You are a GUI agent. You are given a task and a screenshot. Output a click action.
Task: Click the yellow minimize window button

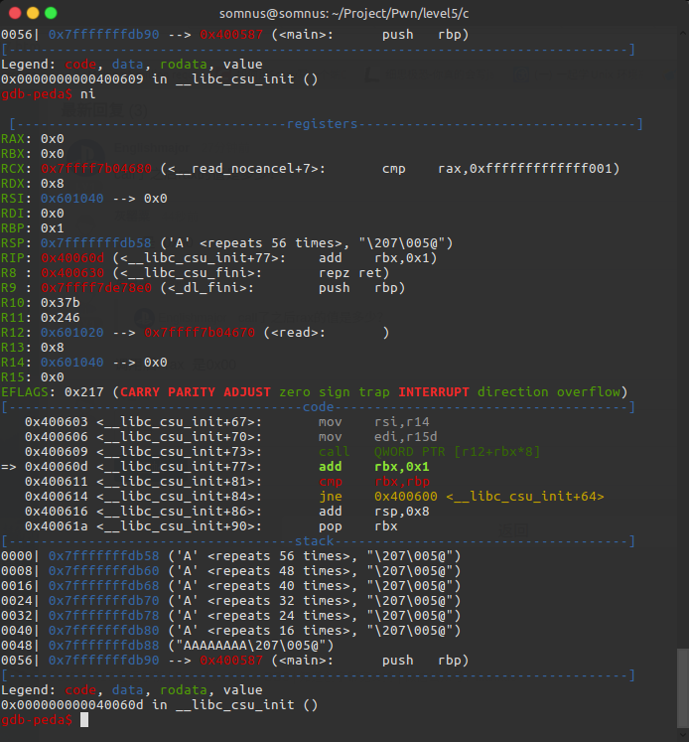pyautogui.click(x=33, y=13)
